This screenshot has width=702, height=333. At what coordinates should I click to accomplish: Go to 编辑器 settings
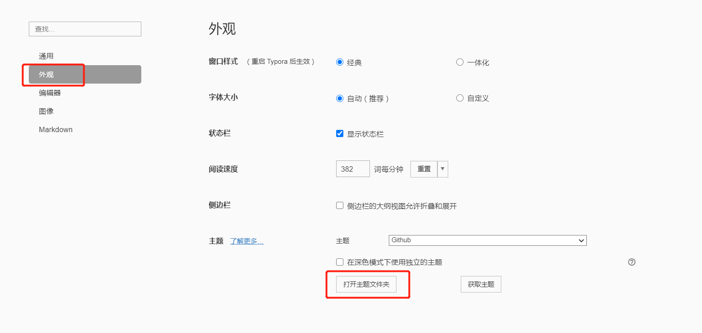point(85,93)
